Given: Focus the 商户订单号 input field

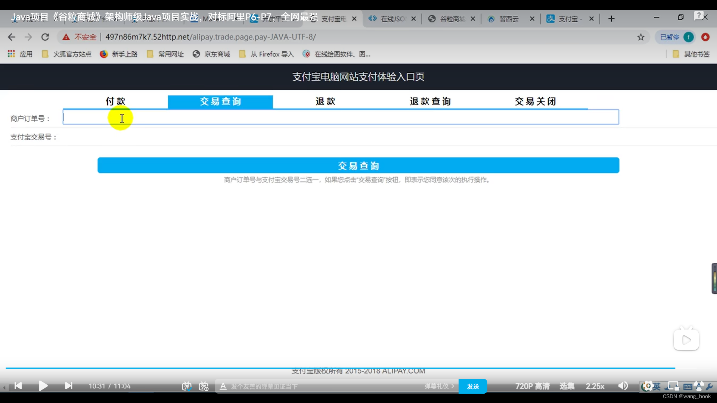Looking at the screenshot, I should pyautogui.click(x=341, y=117).
